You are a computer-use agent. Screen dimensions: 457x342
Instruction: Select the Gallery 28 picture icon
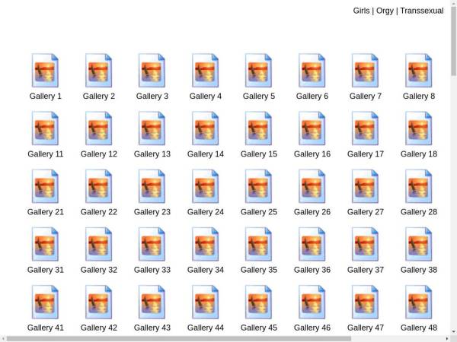(418, 186)
